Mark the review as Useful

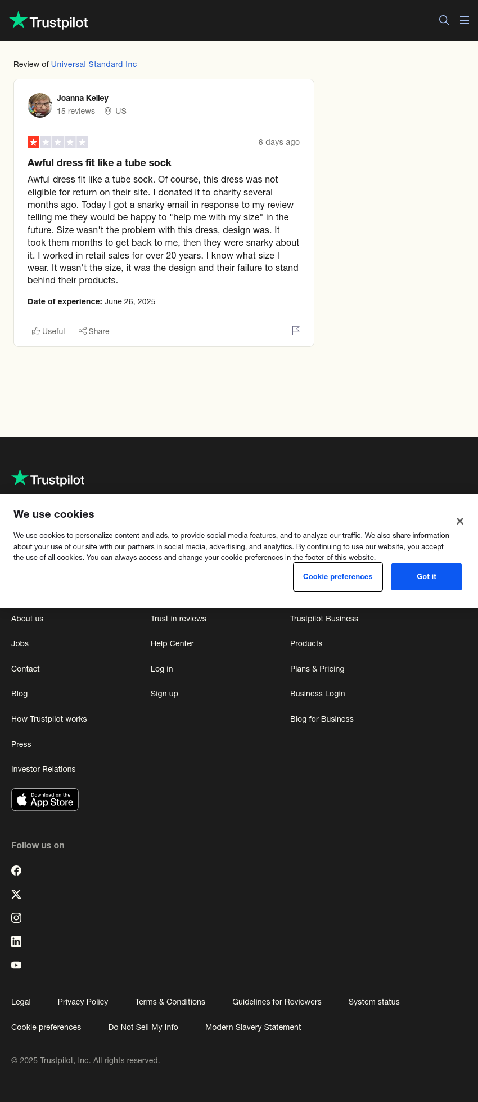pos(48,331)
